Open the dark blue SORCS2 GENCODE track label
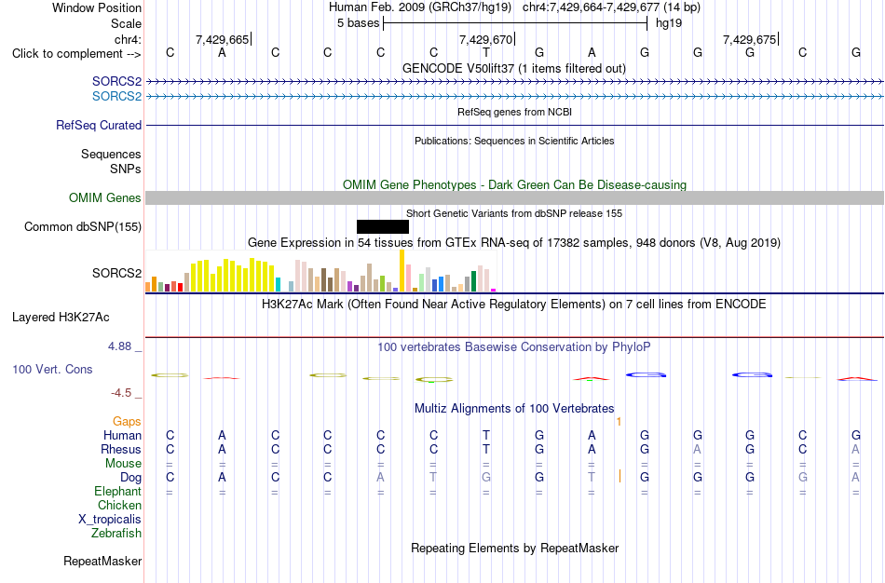 click(116, 82)
